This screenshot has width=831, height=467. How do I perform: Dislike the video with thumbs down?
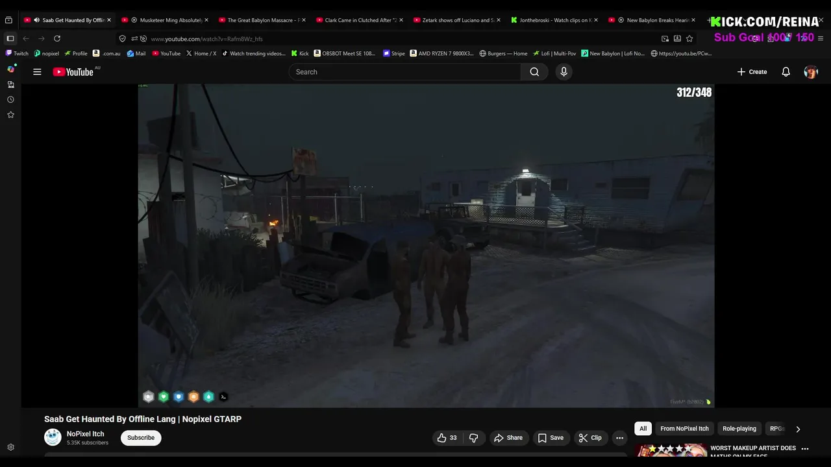(x=474, y=438)
